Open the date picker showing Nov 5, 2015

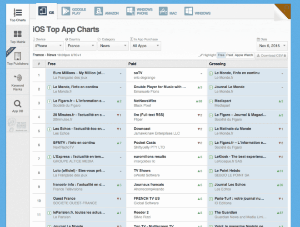coord(272,46)
